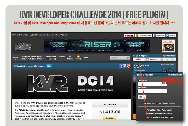188x126 pixels.
Task: Click the Username input field
Action: pos(152,84)
